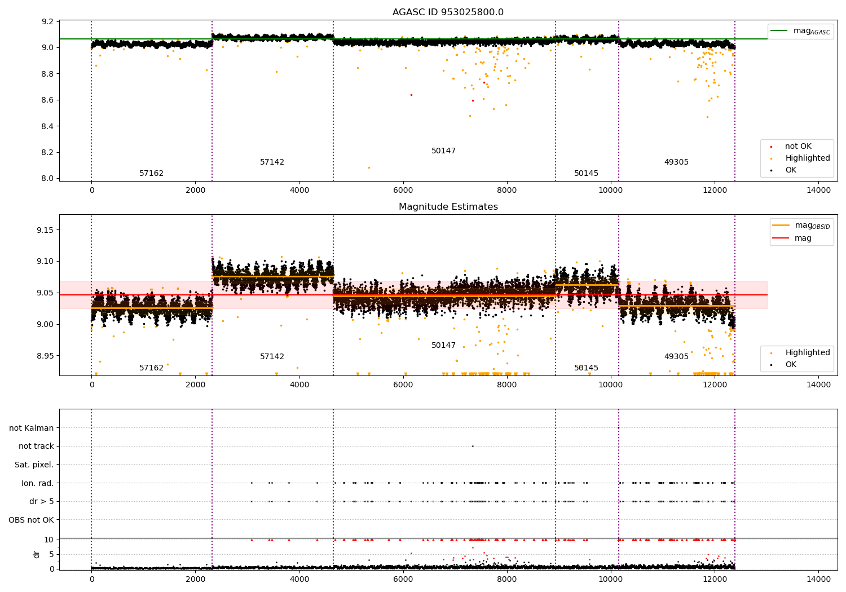Click the orange line sample in middle legend
The height and width of the screenshot is (592, 846).
pyautogui.click(x=781, y=226)
